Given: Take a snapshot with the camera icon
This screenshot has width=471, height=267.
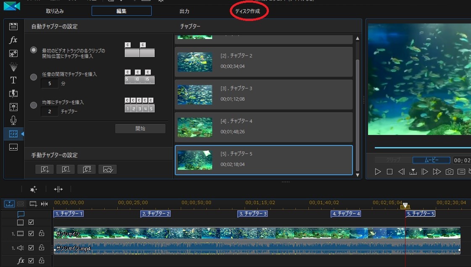Looking at the screenshot, I should point(450,172).
